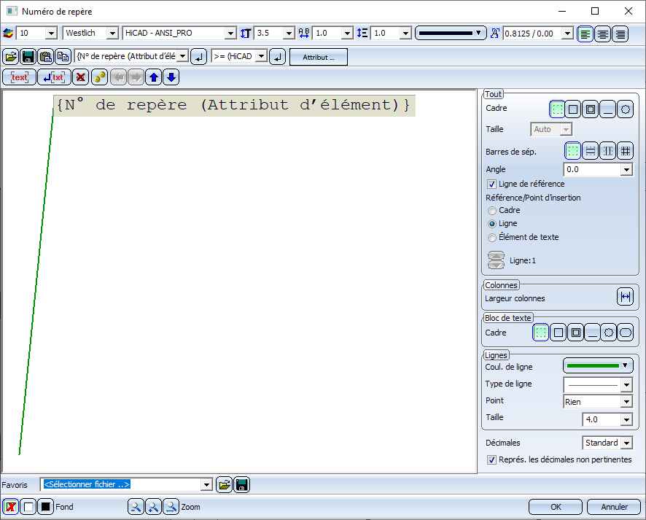The image size is (646, 520).
Task: Select center text alignment icon
Action: click(x=602, y=34)
